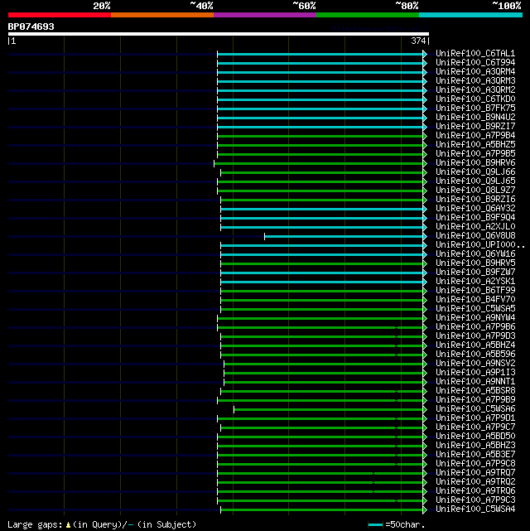Viewport: 530px width, 531px height.
Task: Select the UniRef100_A5BD50 label
Action: [475, 437]
